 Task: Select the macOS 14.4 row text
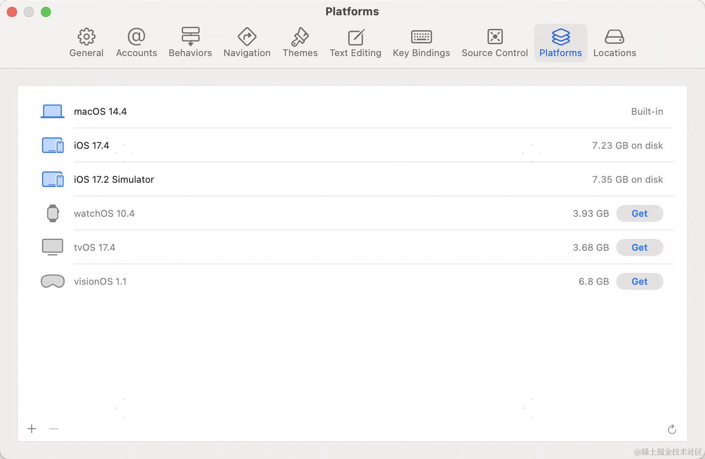pos(100,111)
